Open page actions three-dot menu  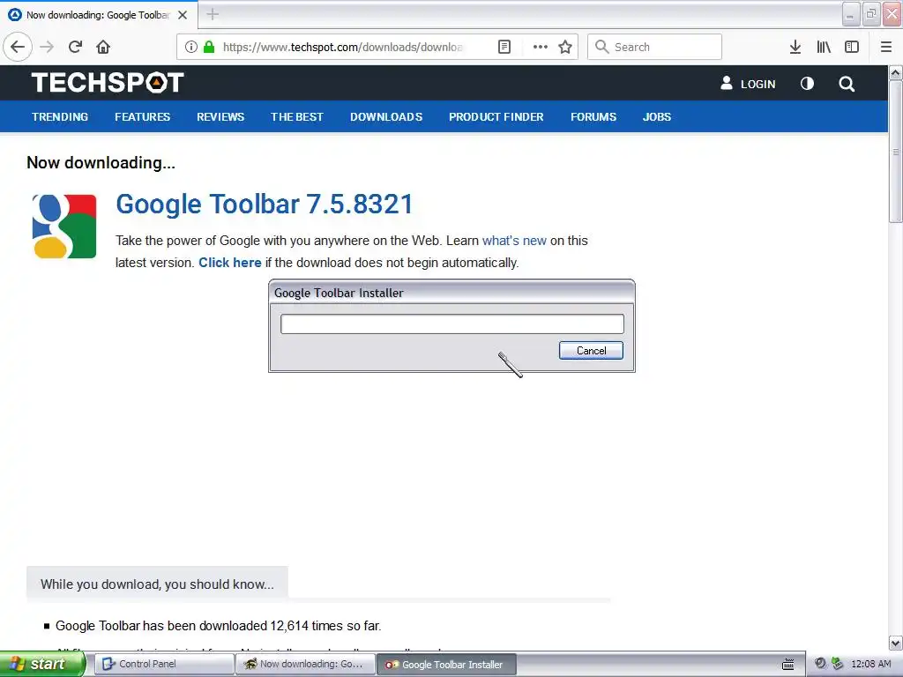point(541,47)
